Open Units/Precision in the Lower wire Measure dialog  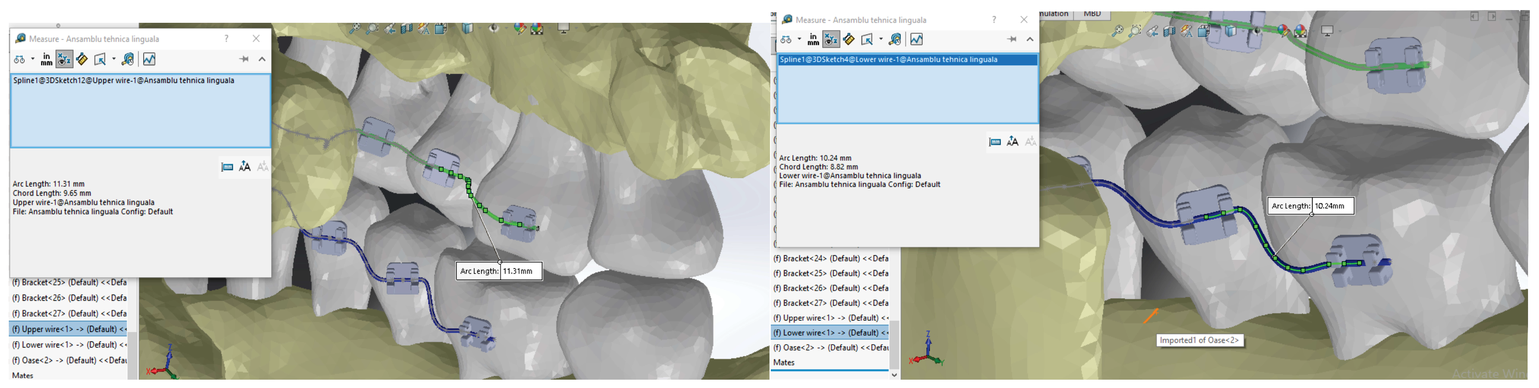[813, 39]
